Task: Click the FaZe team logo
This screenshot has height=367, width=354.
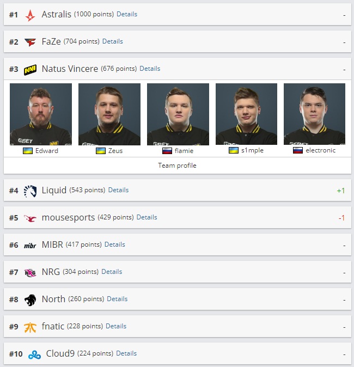Action: [30, 42]
